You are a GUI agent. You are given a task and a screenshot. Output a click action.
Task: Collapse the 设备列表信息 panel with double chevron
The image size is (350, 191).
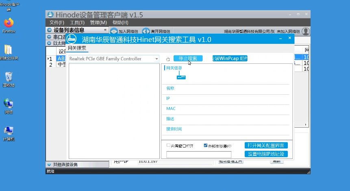tap(105, 30)
